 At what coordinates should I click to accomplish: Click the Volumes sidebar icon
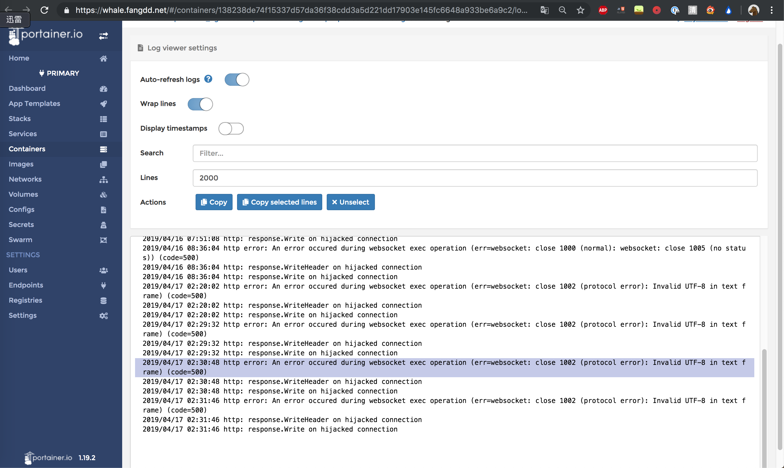[x=104, y=194]
